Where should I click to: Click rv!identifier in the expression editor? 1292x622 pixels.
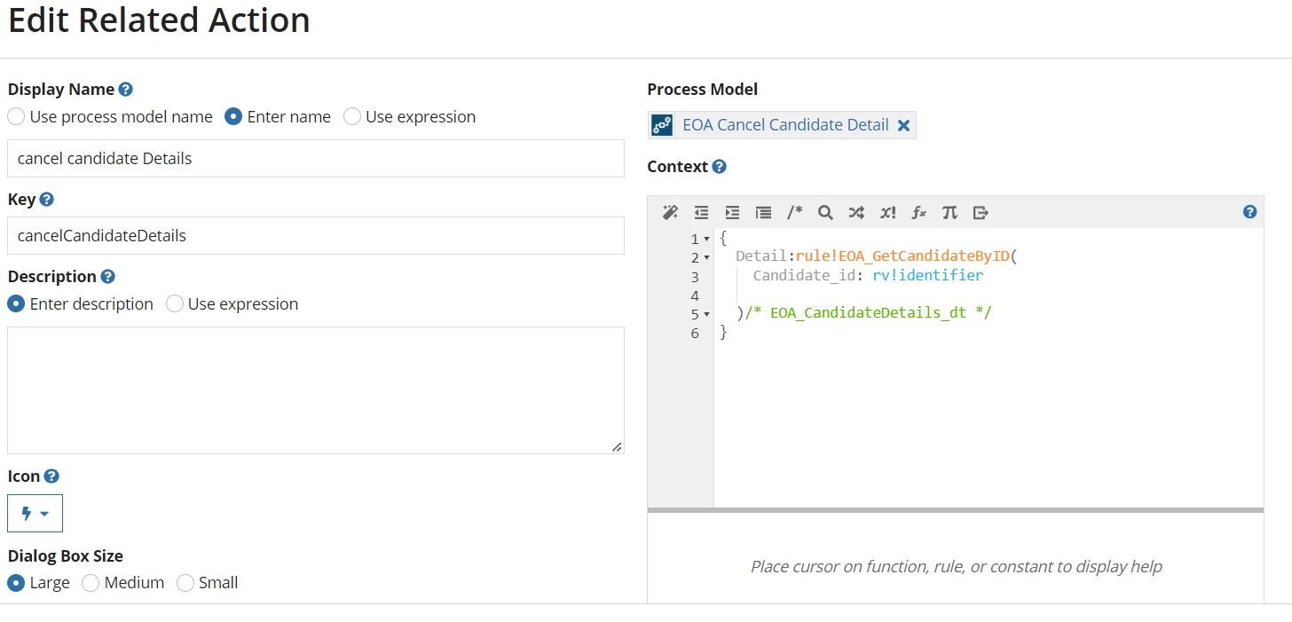click(928, 275)
